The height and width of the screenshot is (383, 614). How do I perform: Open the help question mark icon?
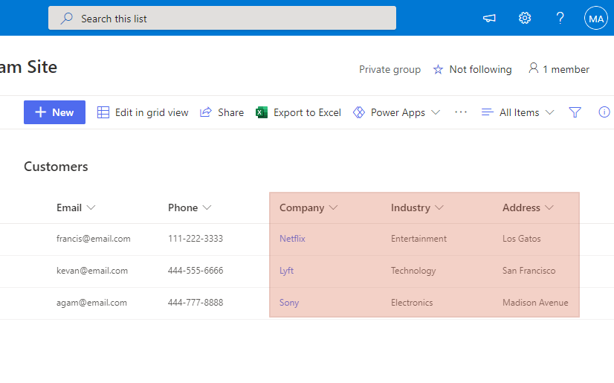coord(560,18)
